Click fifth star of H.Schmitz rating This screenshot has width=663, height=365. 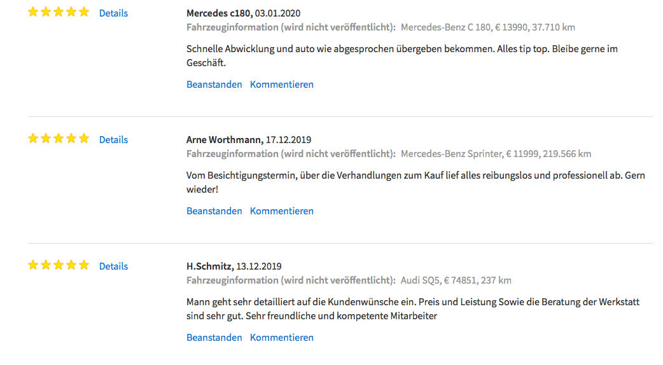click(84, 265)
